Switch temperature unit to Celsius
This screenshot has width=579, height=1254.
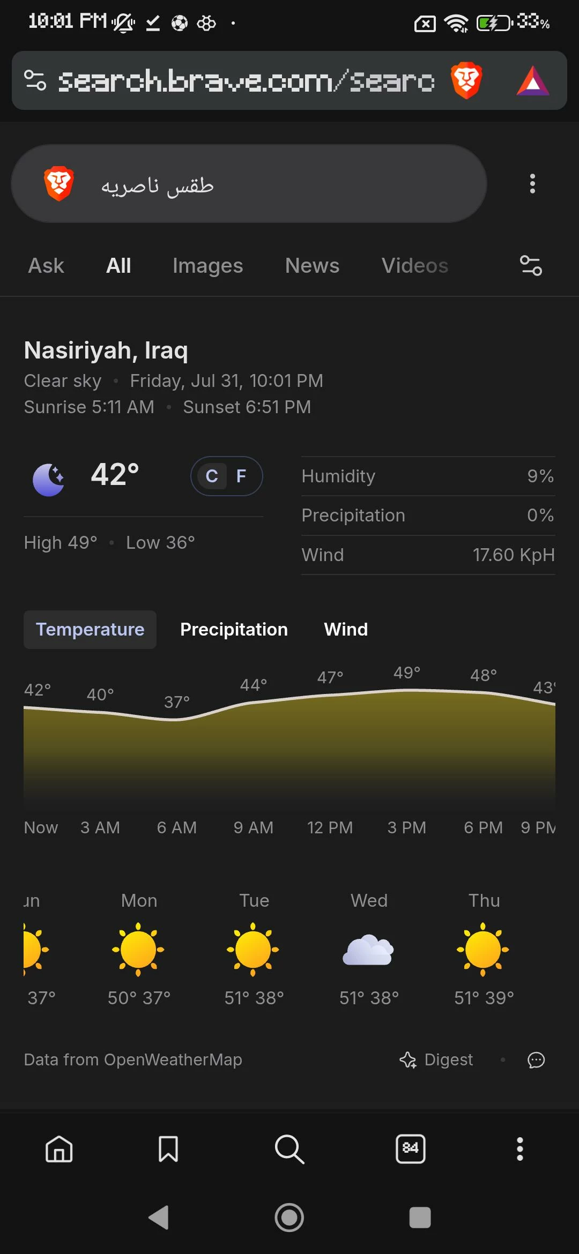click(212, 476)
